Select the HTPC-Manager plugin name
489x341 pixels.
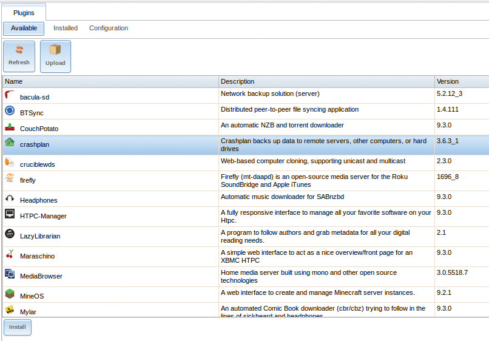(x=43, y=216)
